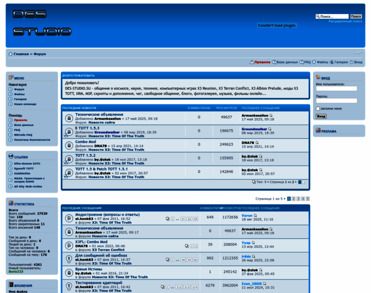Click the DES Studio logo
371x293 pixels.
point(42,23)
